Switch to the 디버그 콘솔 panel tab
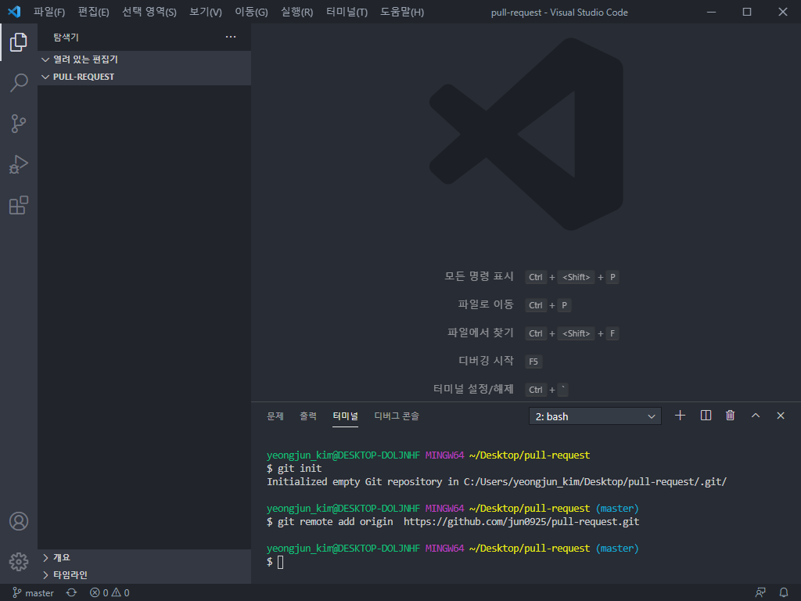The width and height of the screenshot is (801, 601). [397, 416]
